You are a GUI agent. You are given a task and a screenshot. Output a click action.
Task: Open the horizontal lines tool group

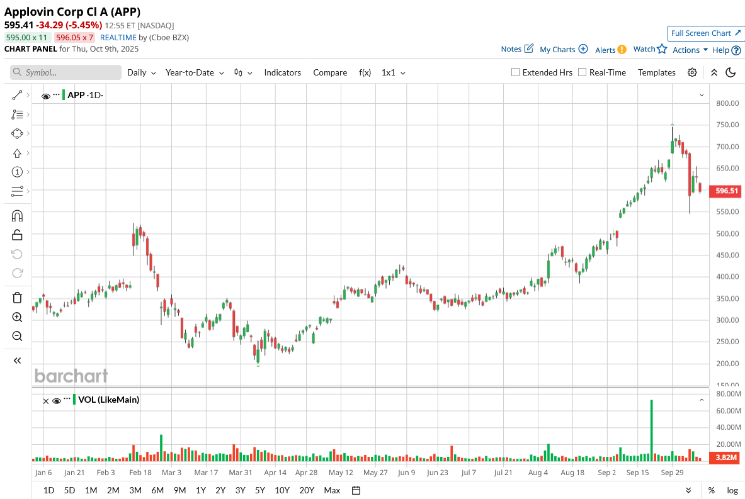coord(17,191)
